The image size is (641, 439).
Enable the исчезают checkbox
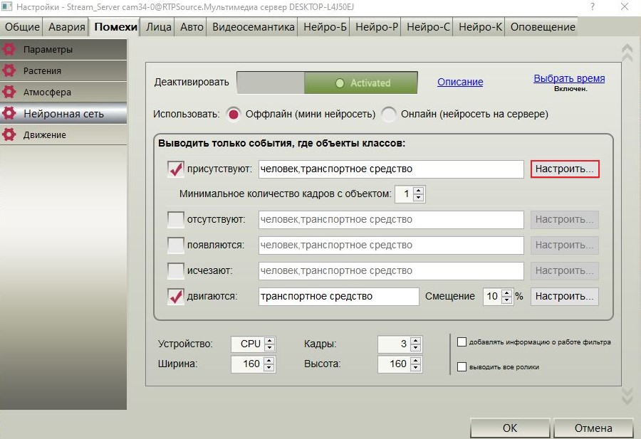tap(176, 270)
